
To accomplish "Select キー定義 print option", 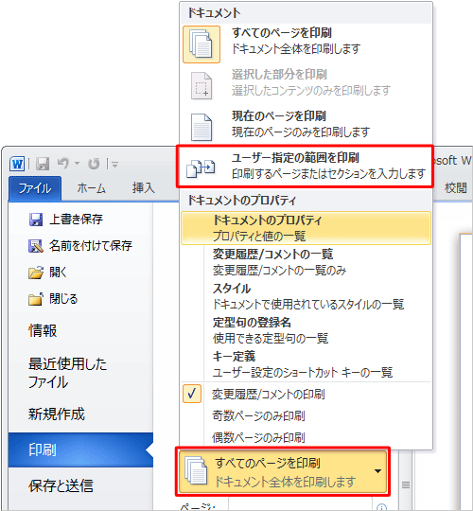I will coord(307,364).
